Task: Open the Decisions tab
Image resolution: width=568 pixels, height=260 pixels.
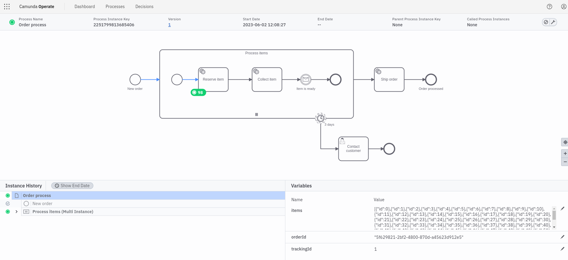Action: (x=144, y=7)
